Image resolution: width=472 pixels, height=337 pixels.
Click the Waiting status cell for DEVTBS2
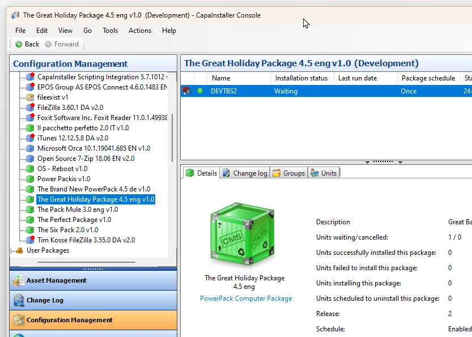303,91
